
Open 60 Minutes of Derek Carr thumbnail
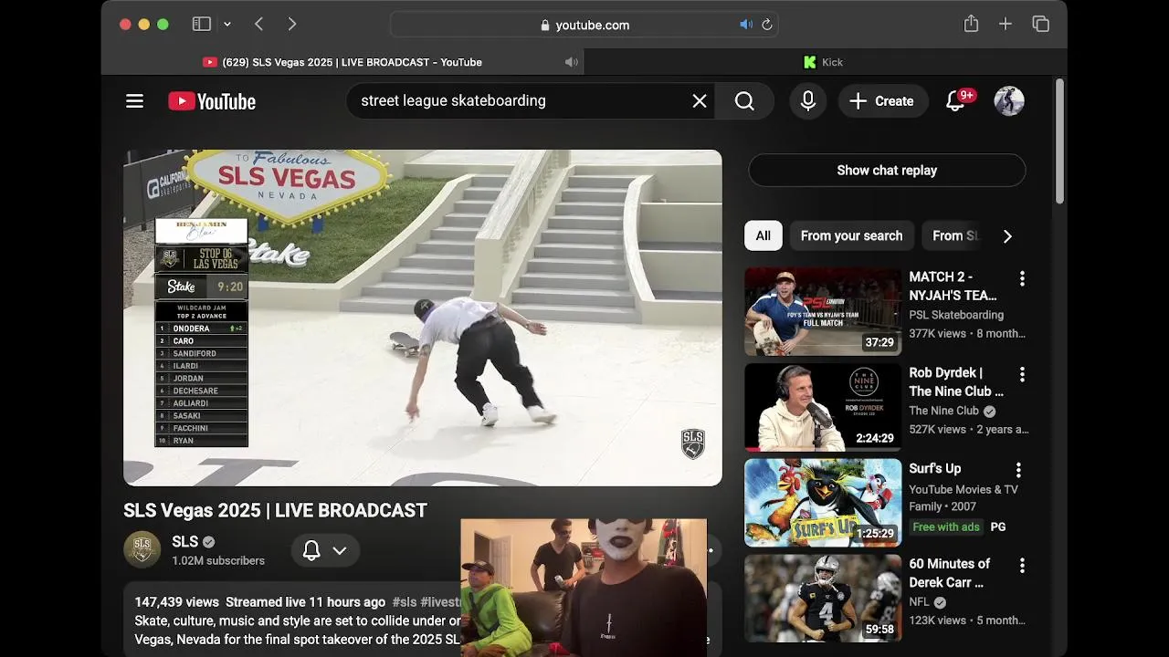[823, 598]
